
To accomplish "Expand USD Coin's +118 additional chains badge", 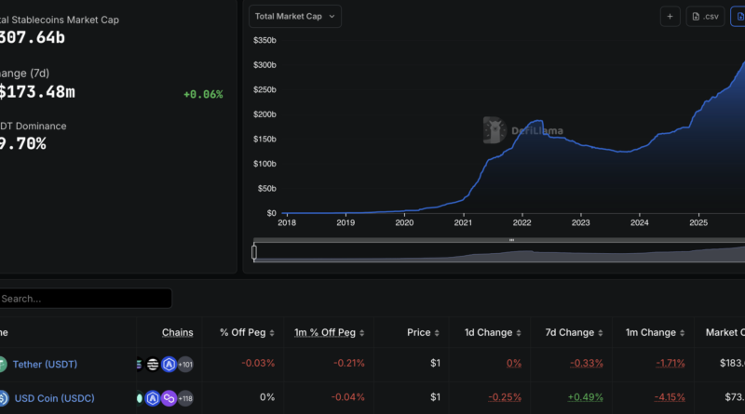I will click(x=184, y=397).
